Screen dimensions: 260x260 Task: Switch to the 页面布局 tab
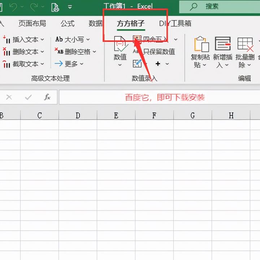coord(32,23)
